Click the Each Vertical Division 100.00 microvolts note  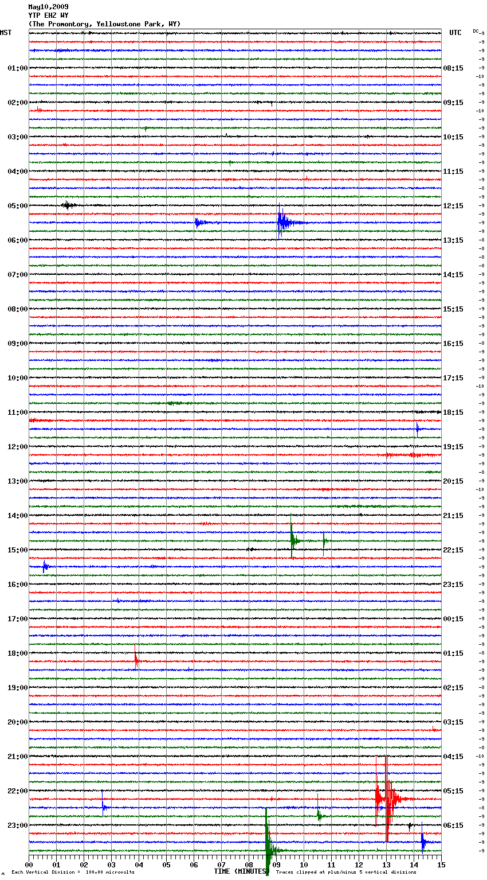tap(73, 872)
